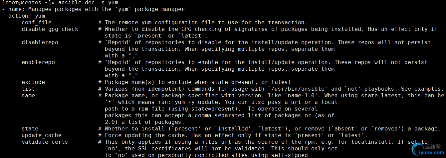Click the root@centos shell prompt
Screen dimensions: 446x158
[x=27, y=3]
